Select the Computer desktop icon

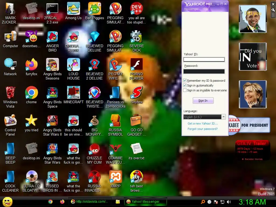click(x=11, y=39)
